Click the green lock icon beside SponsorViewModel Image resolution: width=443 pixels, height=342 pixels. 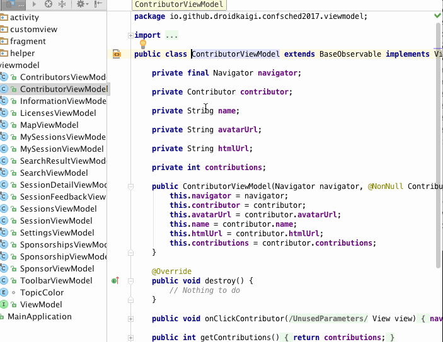[x=13, y=269]
